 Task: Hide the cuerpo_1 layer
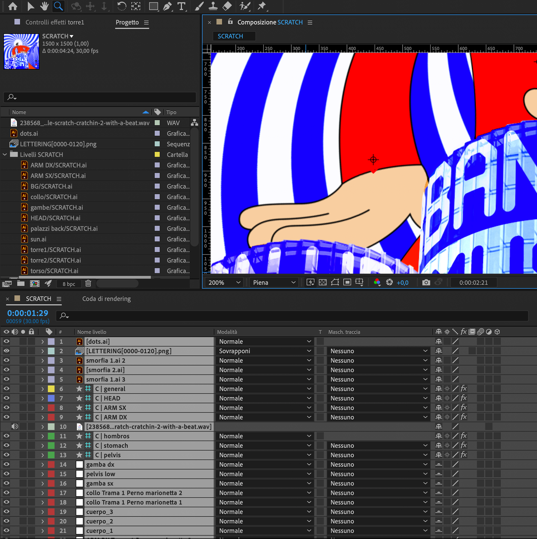tap(6, 531)
